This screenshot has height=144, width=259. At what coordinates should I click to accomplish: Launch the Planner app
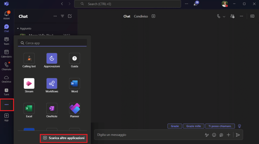pos(75,110)
